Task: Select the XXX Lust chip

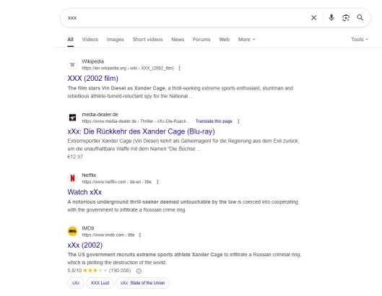Action: [100, 283]
